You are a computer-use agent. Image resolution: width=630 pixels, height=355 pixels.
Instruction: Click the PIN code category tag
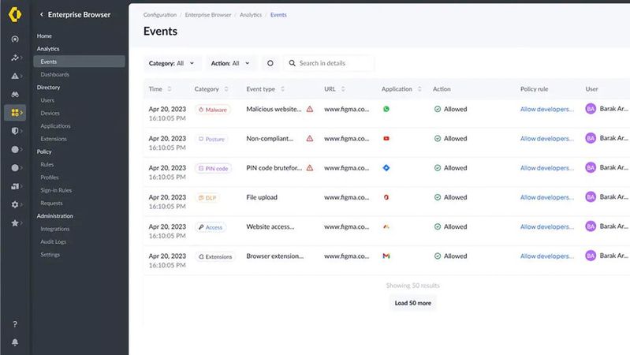coord(213,169)
